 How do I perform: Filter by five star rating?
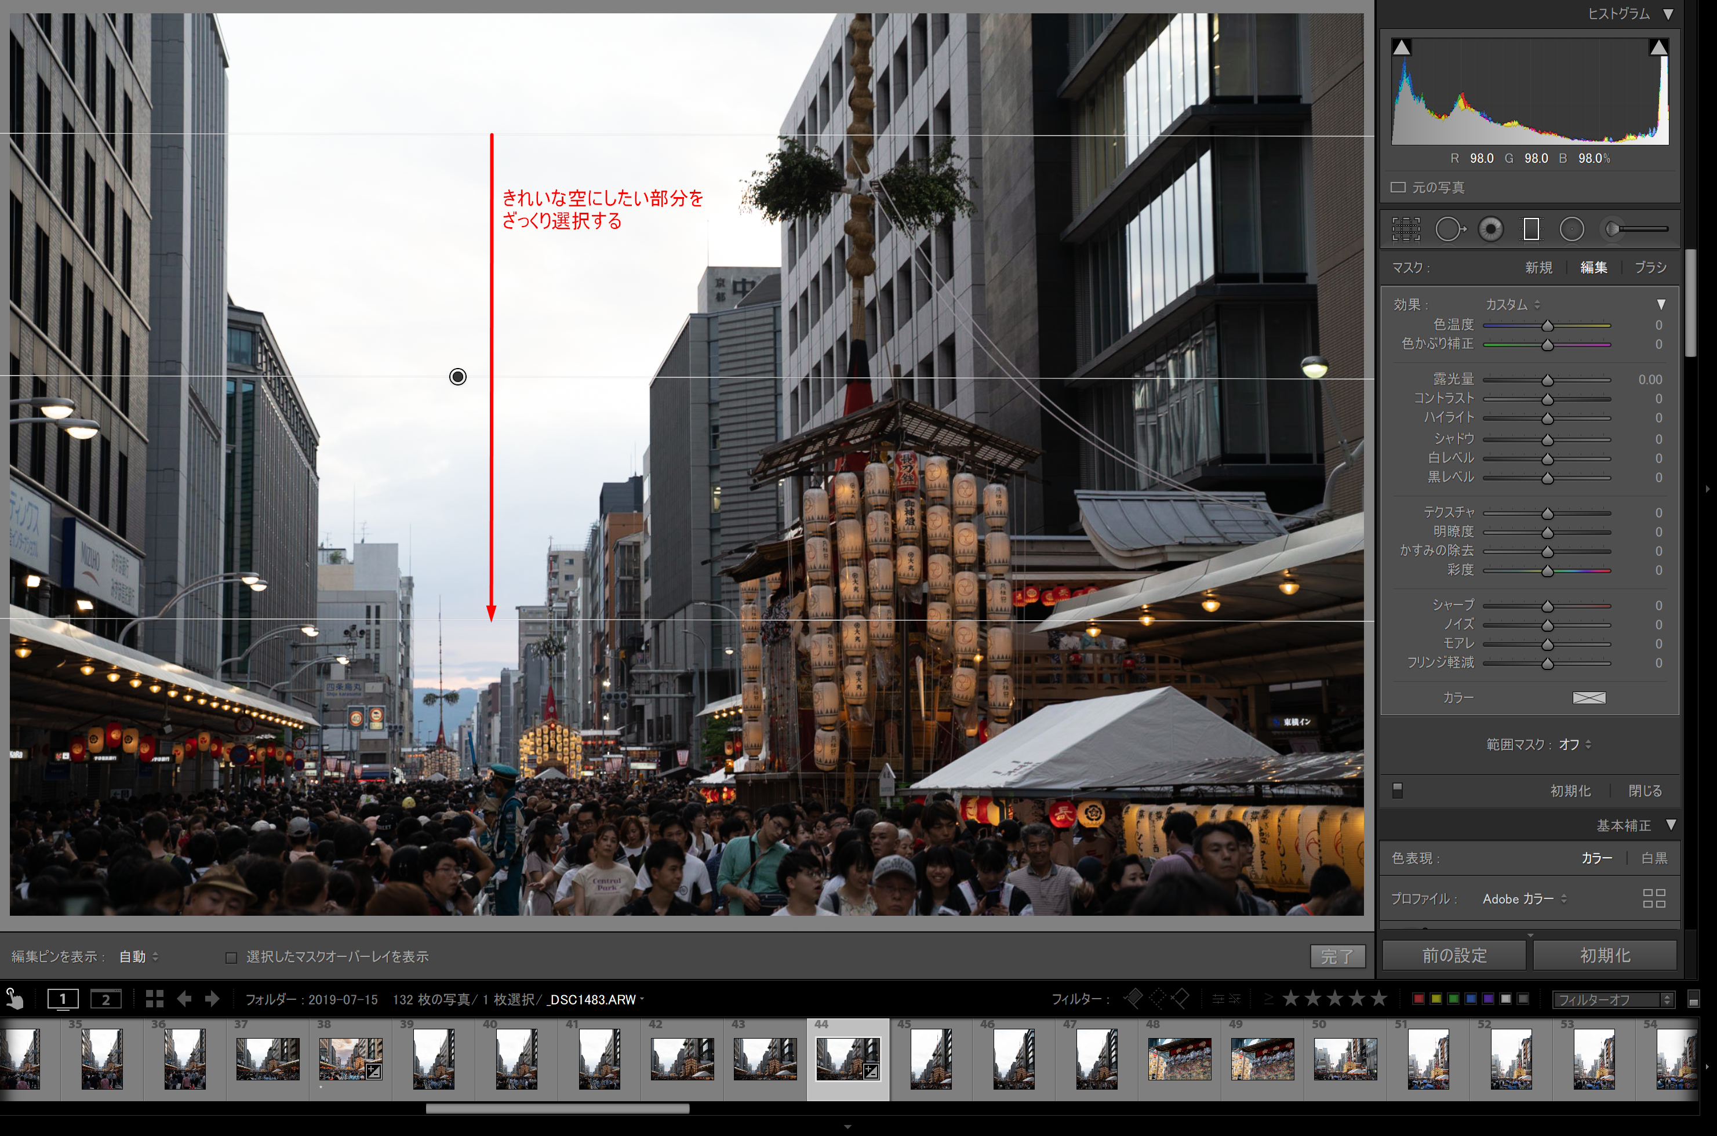pyautogui.click(x=1378, y=998)
